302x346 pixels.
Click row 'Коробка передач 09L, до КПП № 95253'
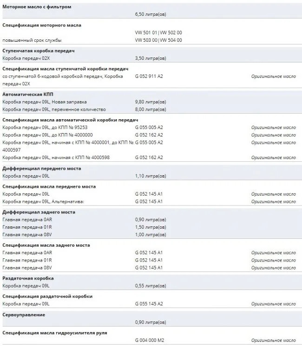(x=45, y=127)
